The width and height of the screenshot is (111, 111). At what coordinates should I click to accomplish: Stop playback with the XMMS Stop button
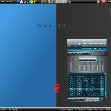pyautogui.click(x=81, y=53)
